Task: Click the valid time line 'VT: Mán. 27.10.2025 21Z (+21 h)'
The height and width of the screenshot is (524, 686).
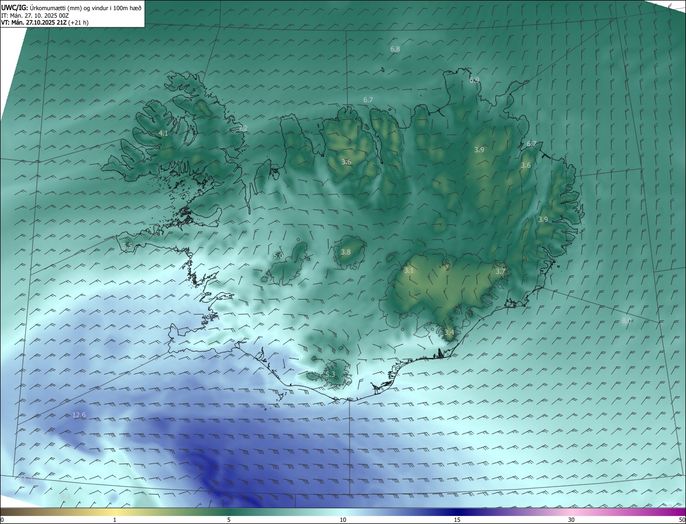Action: (44, 23)
